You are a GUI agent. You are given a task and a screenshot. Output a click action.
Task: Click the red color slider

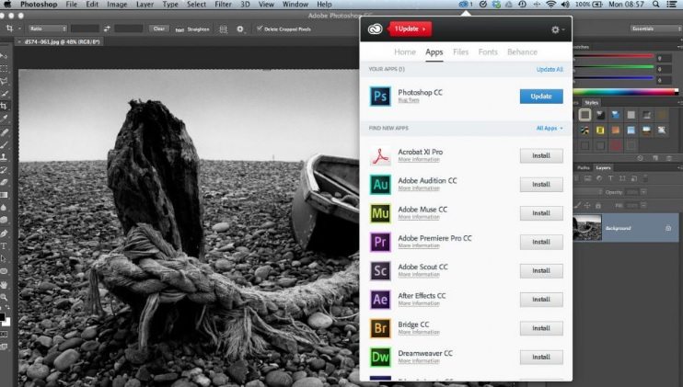click(614, 56)
